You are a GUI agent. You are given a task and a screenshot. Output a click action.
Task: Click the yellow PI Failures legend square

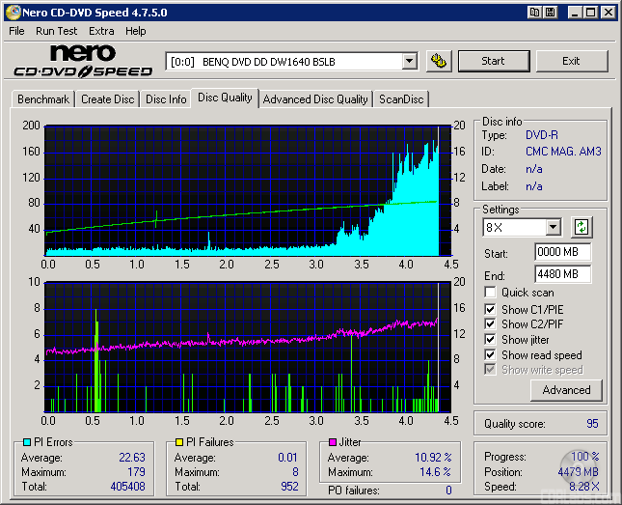pos(179,443)
